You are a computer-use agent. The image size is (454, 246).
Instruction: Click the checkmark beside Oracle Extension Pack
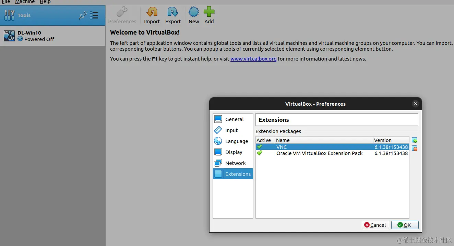coord(260,153)
